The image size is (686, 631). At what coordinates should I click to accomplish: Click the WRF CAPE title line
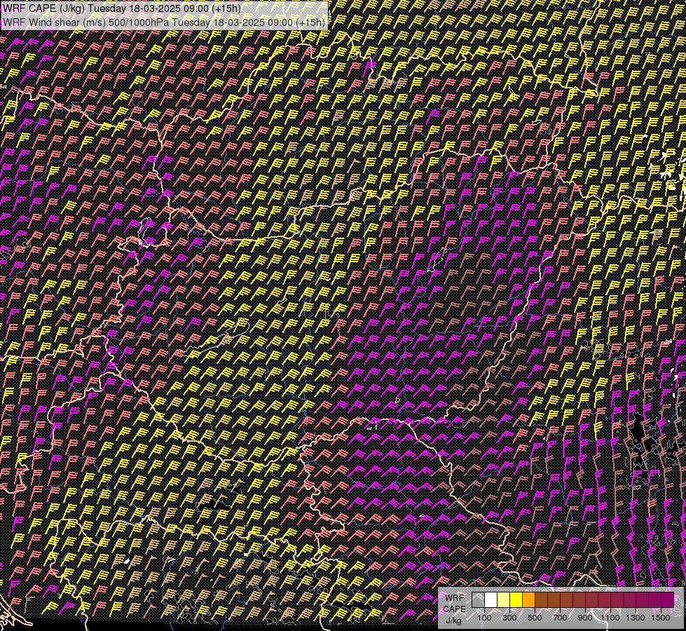tap(121, 8)
